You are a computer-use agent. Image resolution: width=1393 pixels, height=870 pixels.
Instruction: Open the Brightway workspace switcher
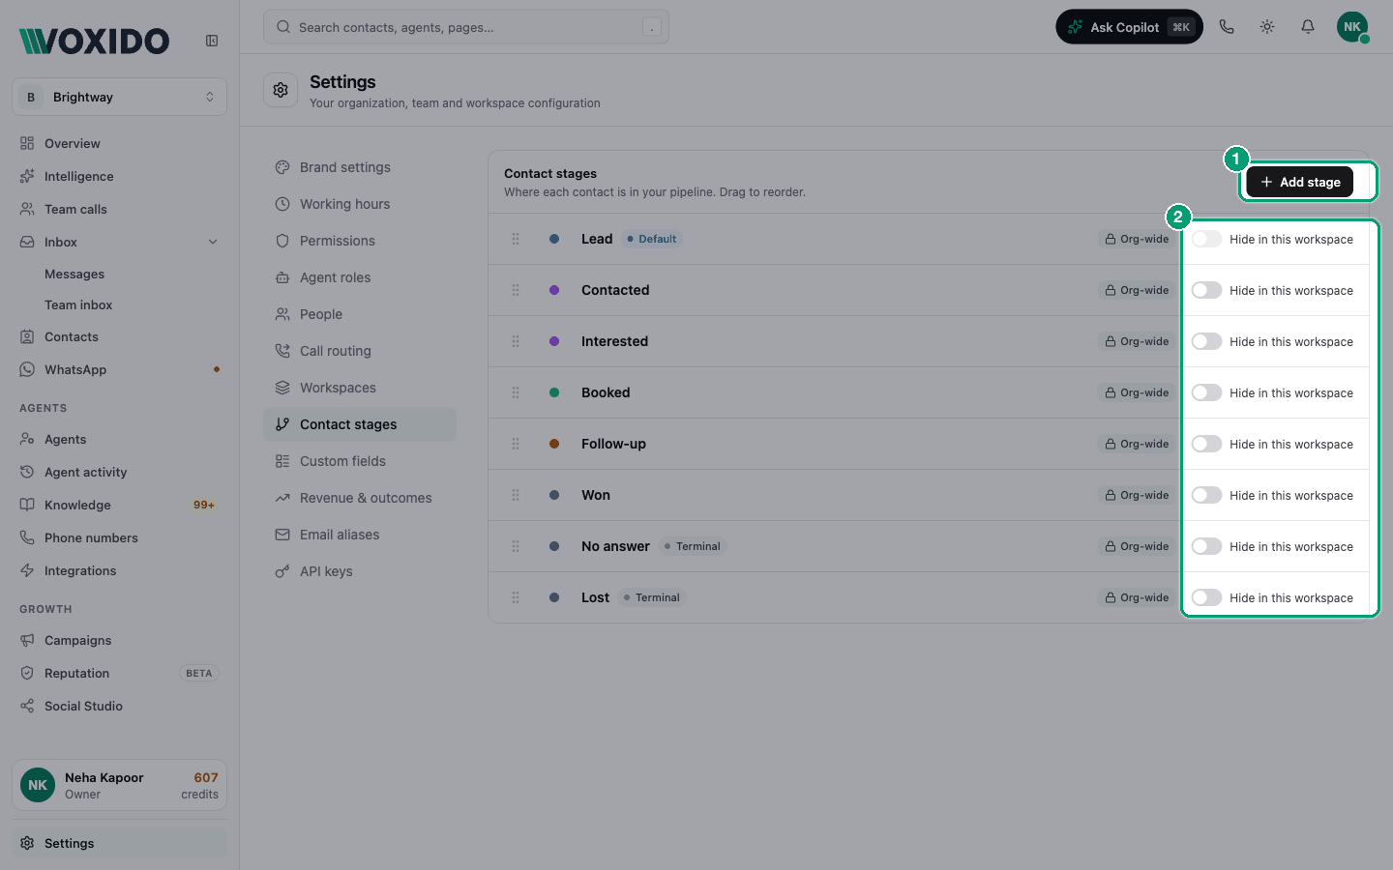coord(119,97)
